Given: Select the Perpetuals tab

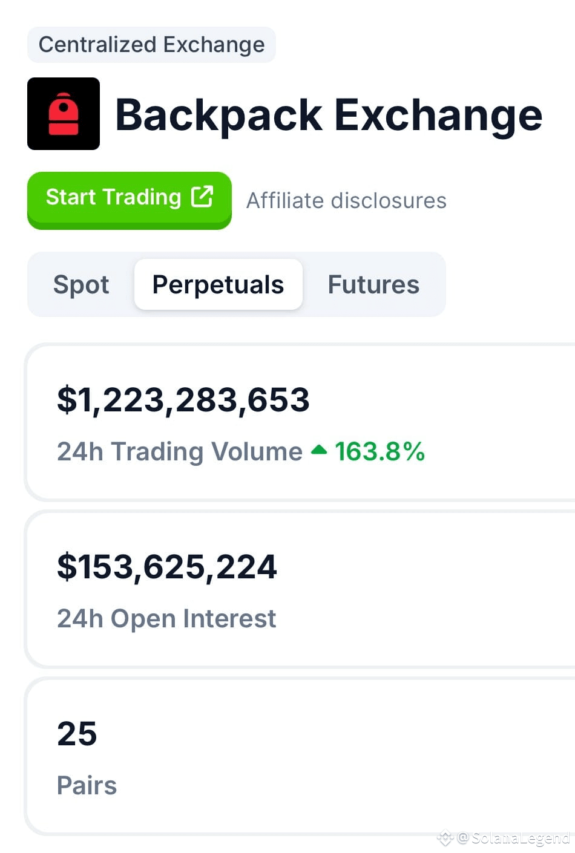Looking at the screenshot, I should click(x=218, y=284).
